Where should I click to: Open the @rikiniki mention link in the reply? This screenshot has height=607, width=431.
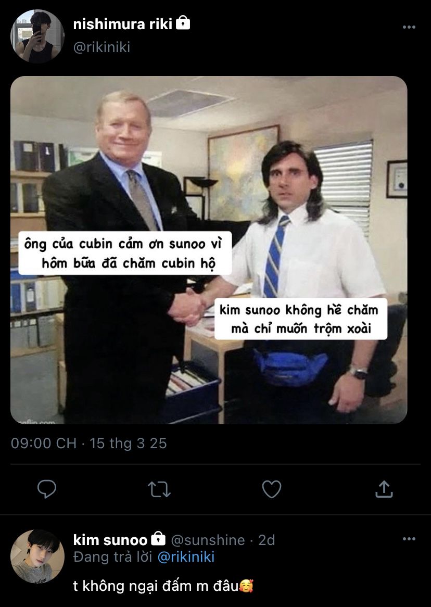click(x=186, y=557)
